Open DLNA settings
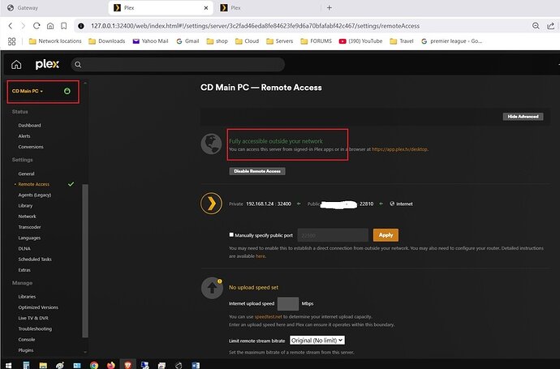Screen dimensions: 560x369 pos(24,248)
